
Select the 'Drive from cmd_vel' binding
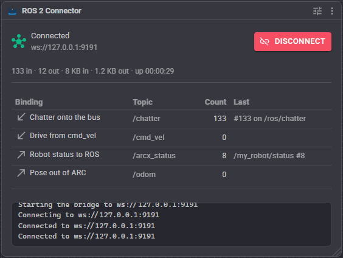tap(63, 136)
